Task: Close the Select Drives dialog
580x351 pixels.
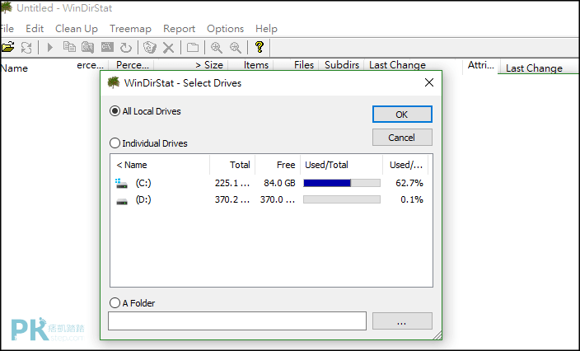Action: pos(429,82)
